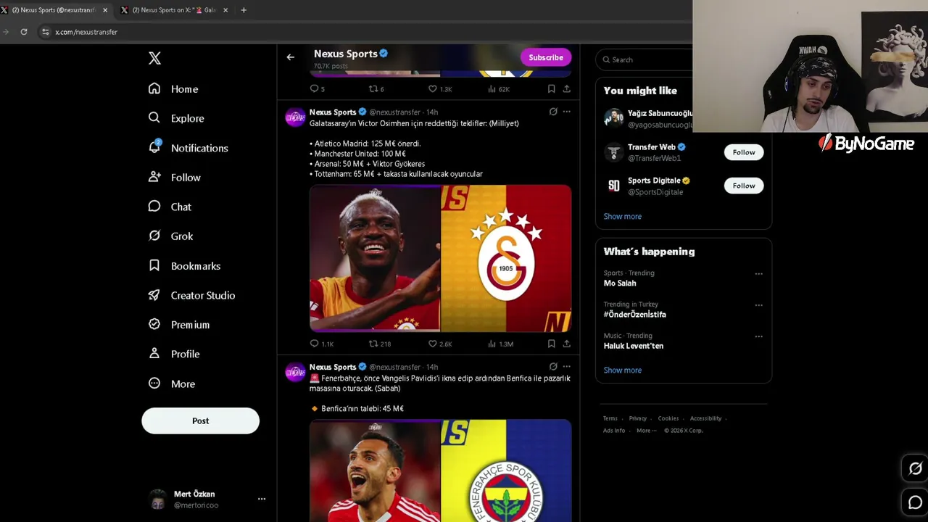Bookmark the Osimhen post
The height and width of the screenshot is (522, 928).
551,344
